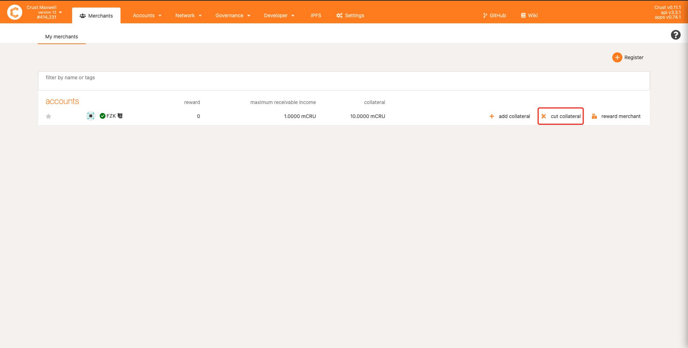Open the Developer dropdown menu
Screen dimensions: 688x348
(279, 15)
